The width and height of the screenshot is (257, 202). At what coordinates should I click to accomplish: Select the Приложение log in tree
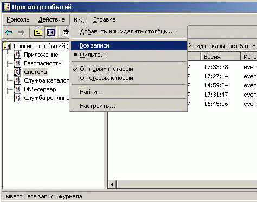pos(41,55)
